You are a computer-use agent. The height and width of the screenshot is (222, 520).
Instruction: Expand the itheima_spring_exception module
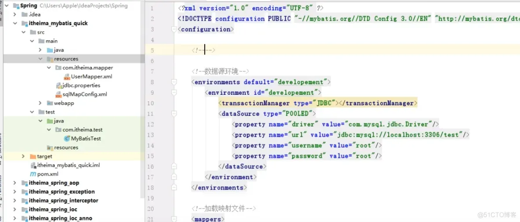click(x=14, y=192)
